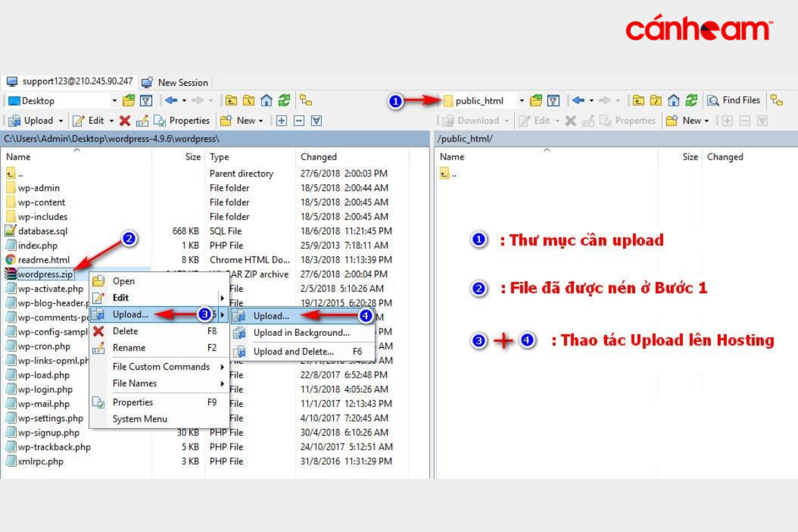Expand the local Edit button dropdown arrow
This screenshot has width=798, height=532.
110,121
